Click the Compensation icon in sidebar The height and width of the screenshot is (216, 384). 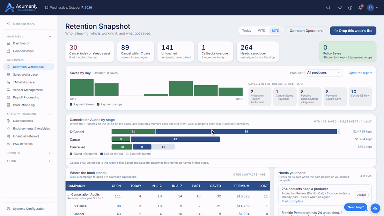pyautogui.click(x=9, y=51)
